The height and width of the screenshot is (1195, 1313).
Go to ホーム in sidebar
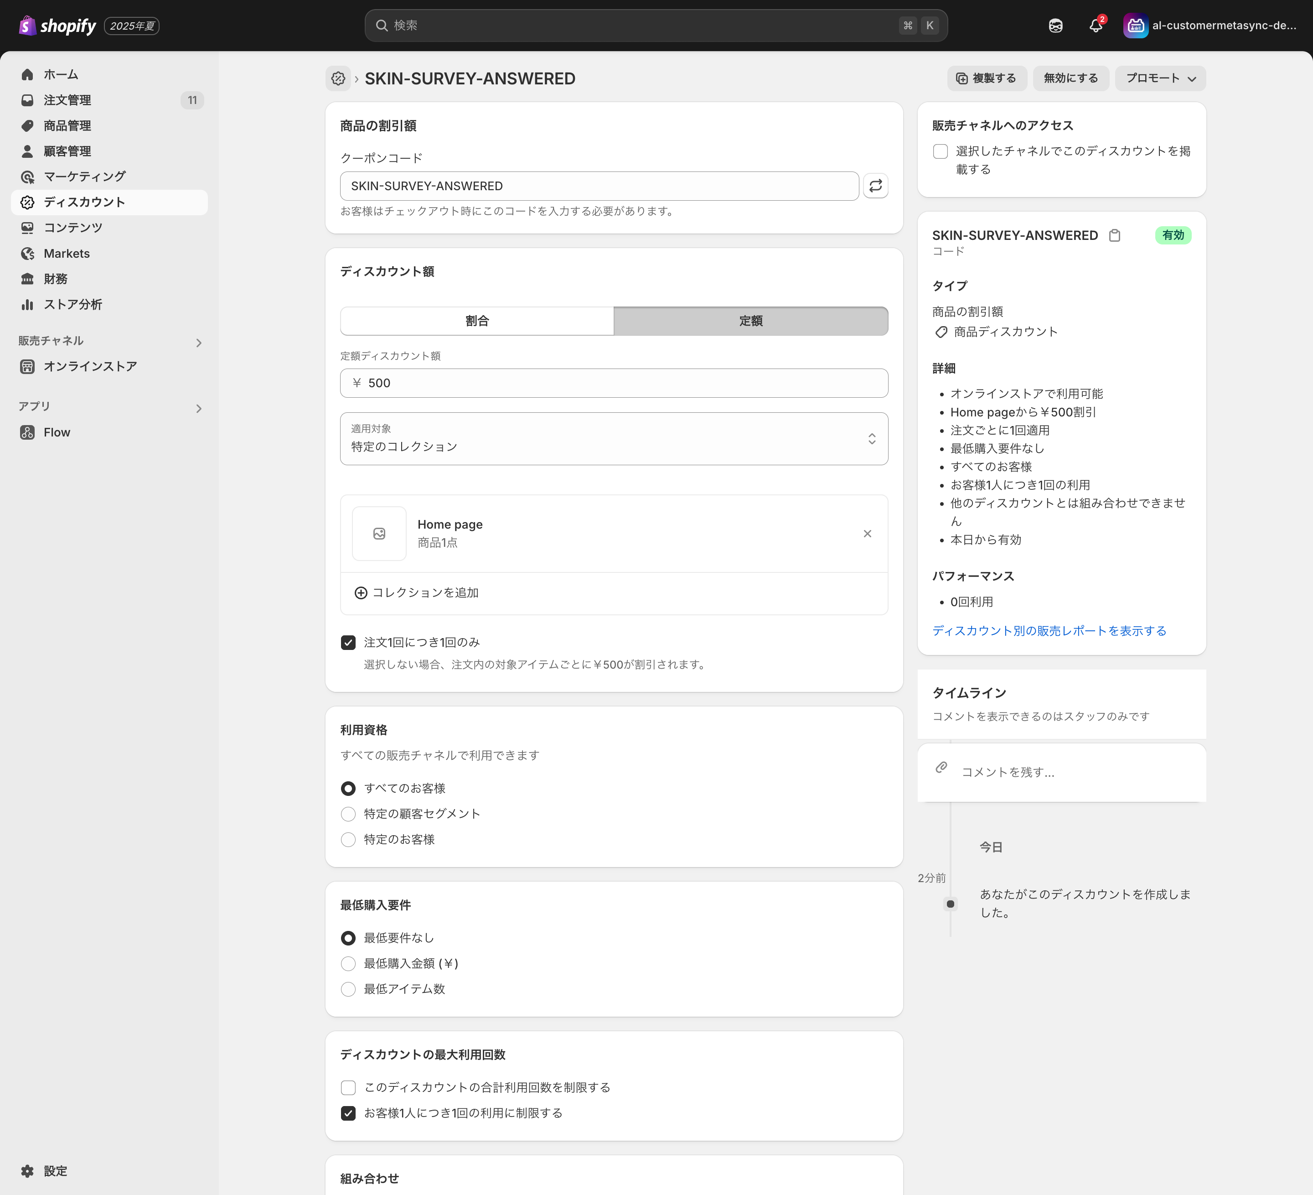point(109,74)
